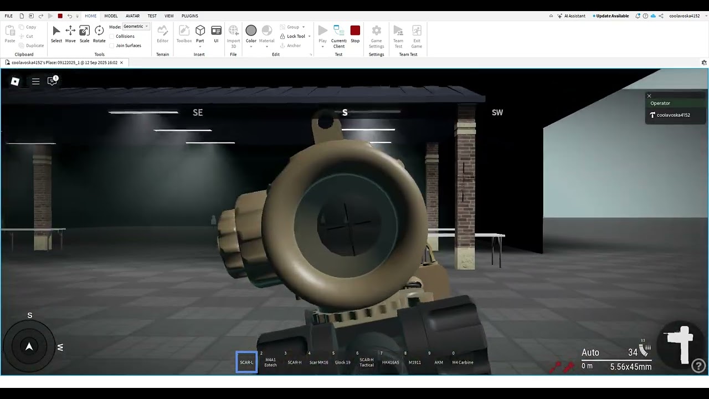This screenshot has height=399, width=709.
Task: Open the notifications bell icon
Action: [x=638, y=16]
